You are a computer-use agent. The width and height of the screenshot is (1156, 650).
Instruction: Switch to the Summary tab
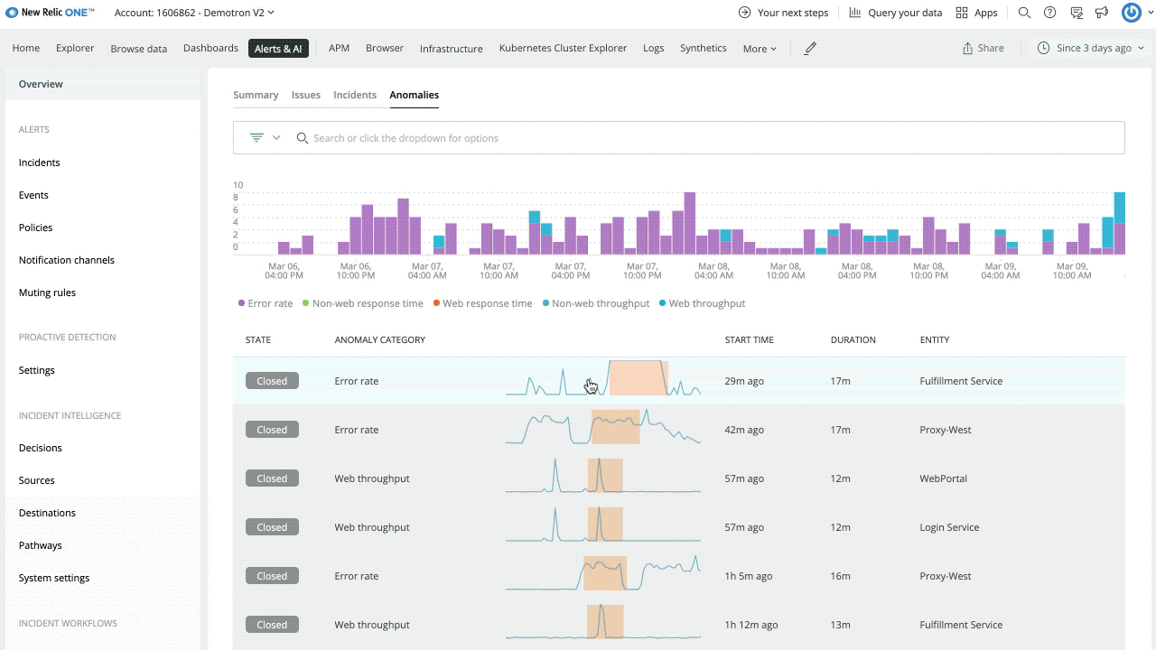point(256,95)
